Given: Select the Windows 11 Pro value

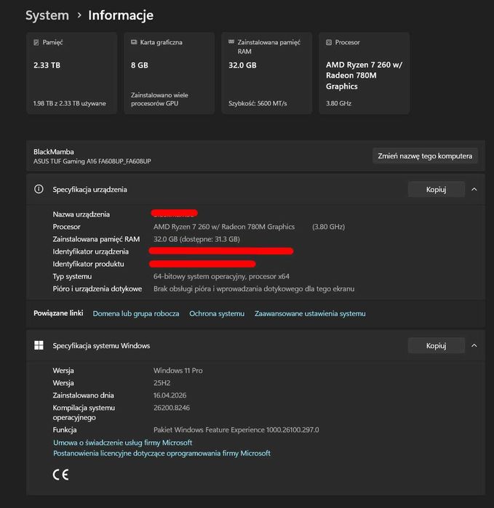Looking at the screenshot, I should (x=178, y=371).
